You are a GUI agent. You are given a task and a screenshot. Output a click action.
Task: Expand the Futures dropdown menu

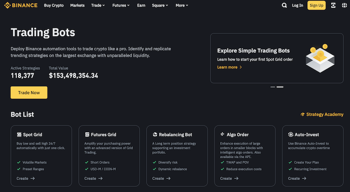pos(121,5)
